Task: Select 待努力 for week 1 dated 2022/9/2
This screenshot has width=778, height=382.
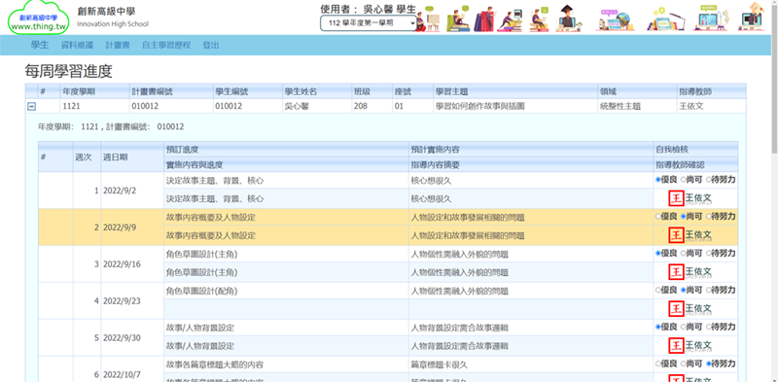Action: (x=709, y=180)
